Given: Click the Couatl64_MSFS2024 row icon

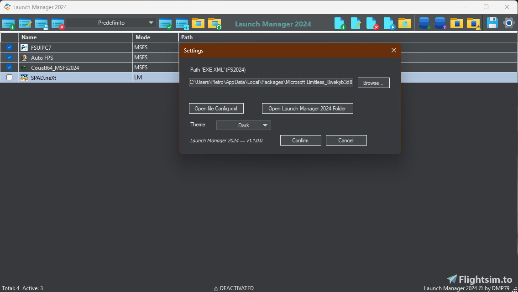Looking at the screenshot, I should pyautogui.click(x=24, y=68).
